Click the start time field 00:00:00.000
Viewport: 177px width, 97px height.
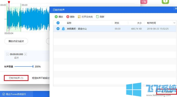(17, 54)
